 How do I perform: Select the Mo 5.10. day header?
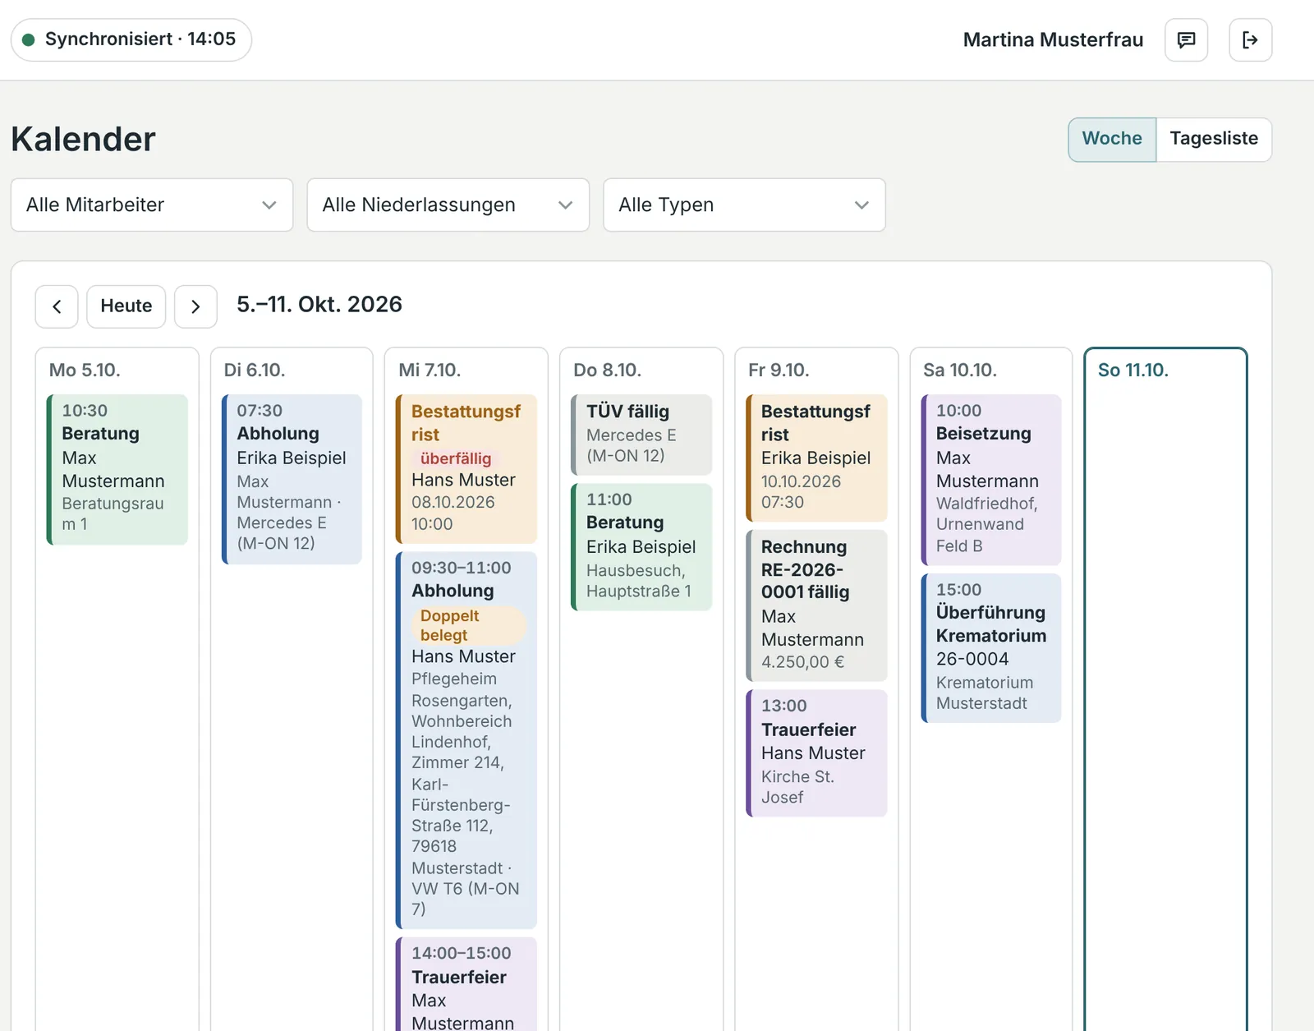tap(85, 371)
